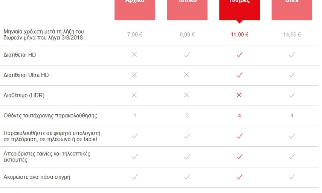Image resolution: width=322 pixels, height=193 pixels.
Task: Select the 9,99 € plan tile
Action: pos(187,9)
